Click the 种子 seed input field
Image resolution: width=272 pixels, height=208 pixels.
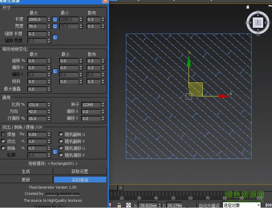pos(90,105)
